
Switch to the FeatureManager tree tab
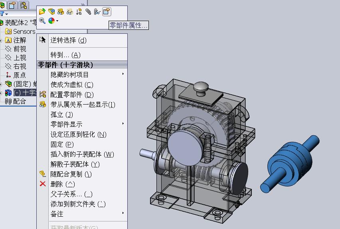[x=3, y=5]
